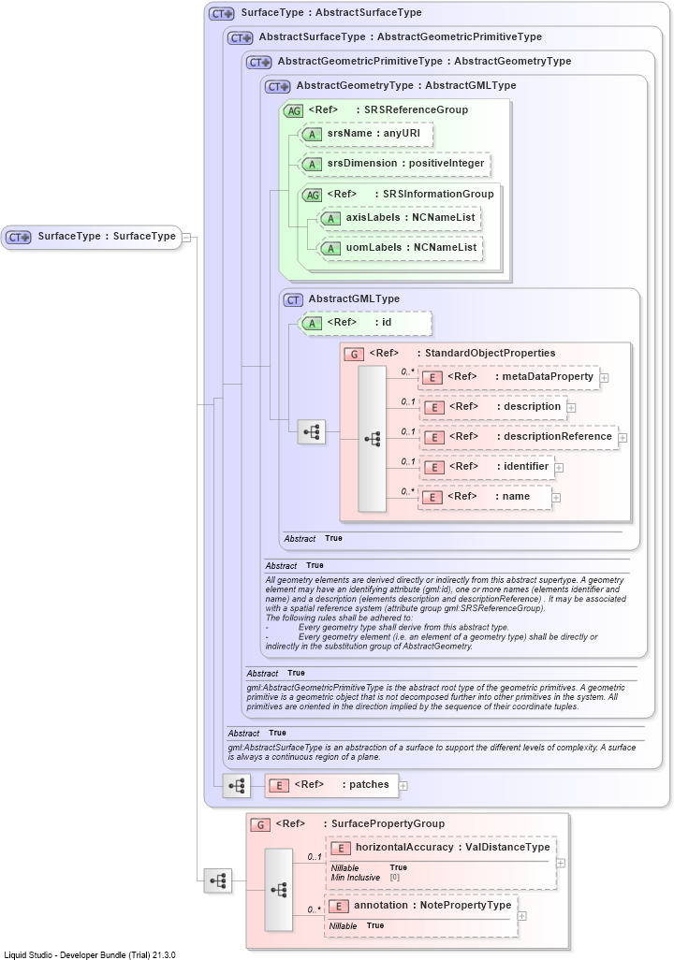Click attribute icon of srsName
The width and height of the screenshot is (674, 960).
coord(313,134)
